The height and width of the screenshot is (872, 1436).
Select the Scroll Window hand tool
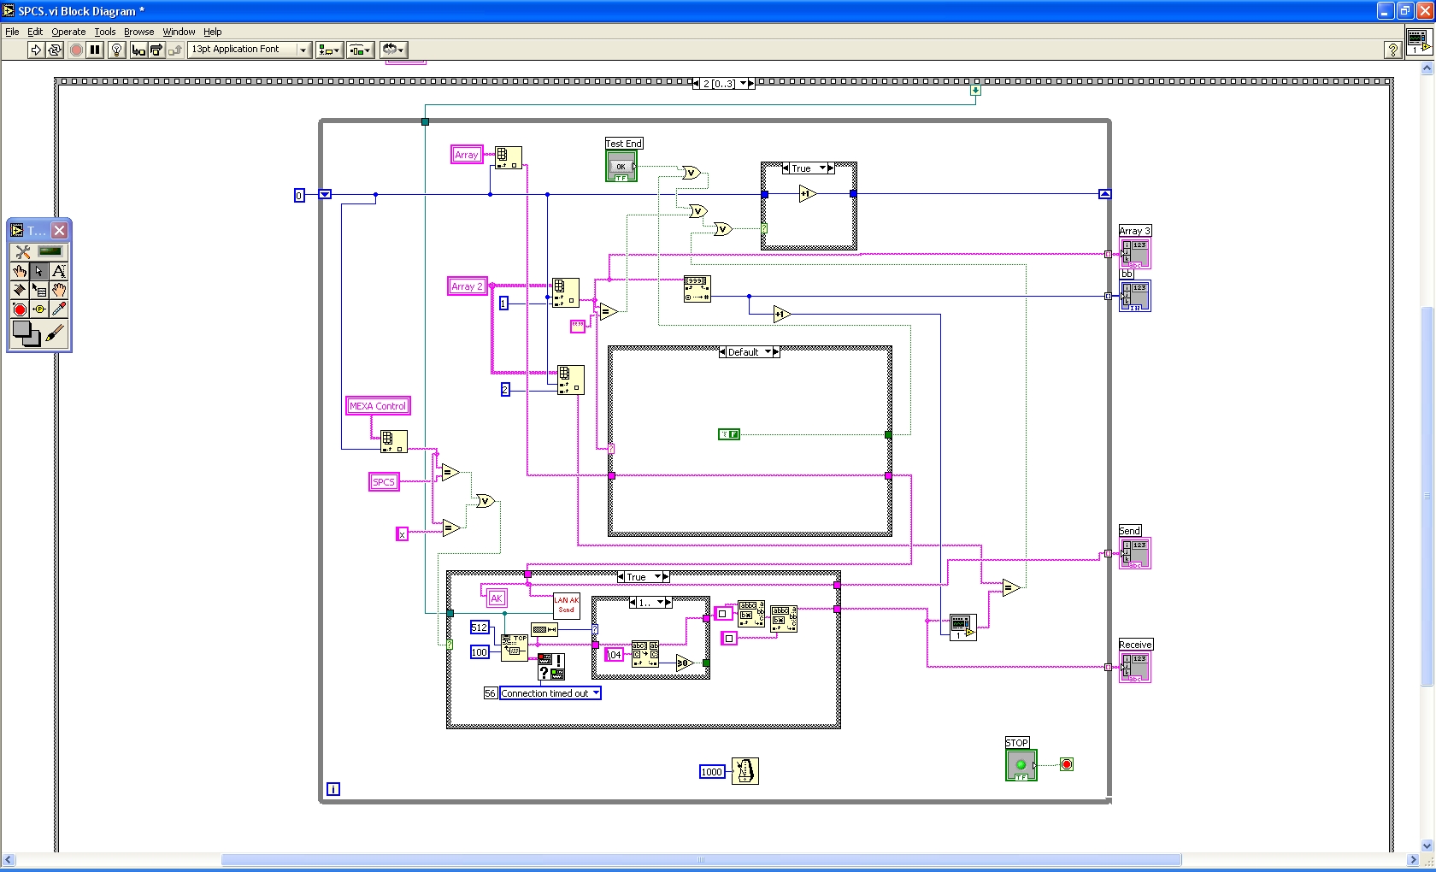tap(59, 290)
